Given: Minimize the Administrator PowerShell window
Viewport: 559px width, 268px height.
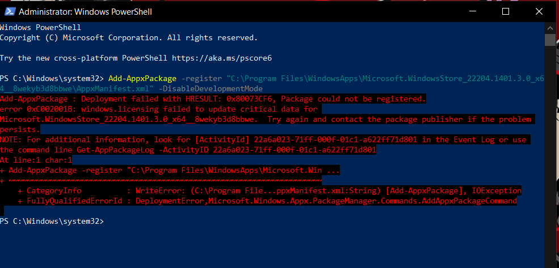Looking at the screenshot, I should pyautogui.click(x=472, y=11).
